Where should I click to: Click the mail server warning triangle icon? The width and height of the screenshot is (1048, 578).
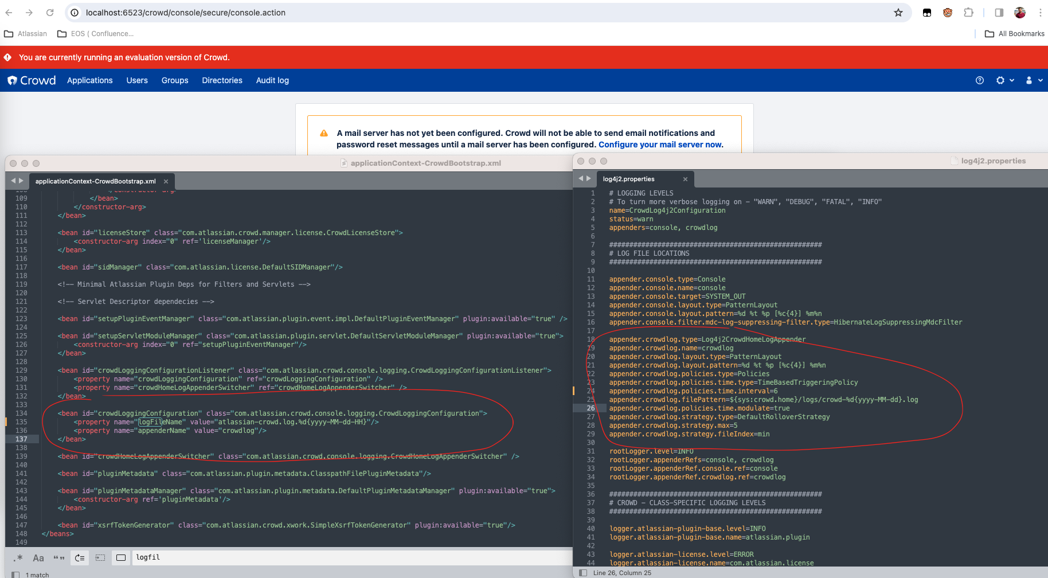tap(324, 133)
